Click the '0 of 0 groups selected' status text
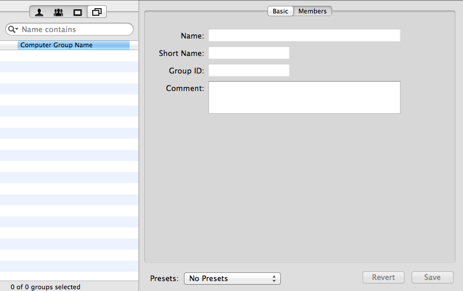This screenshot has width=463, height=291. pos(46,287)
